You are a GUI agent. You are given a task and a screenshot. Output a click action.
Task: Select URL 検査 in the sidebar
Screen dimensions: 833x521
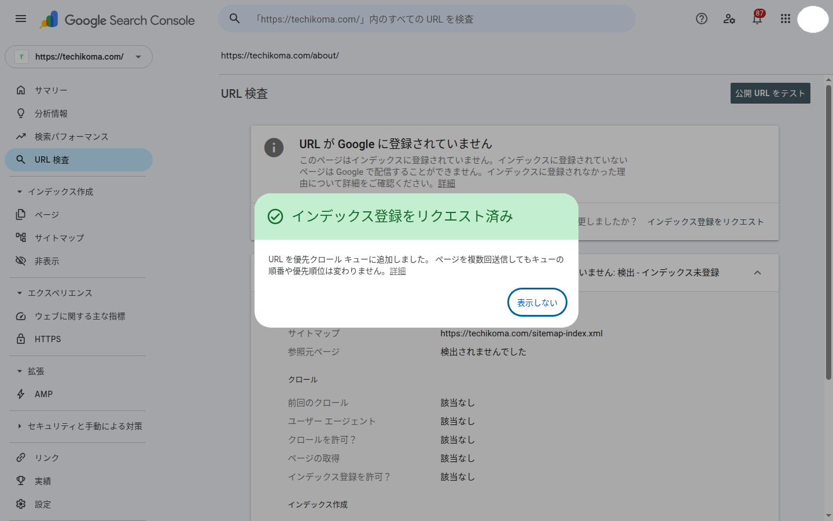(79, 159)
